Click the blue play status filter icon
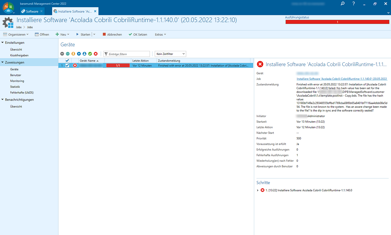This screenshot has height=235, width=391. point(79,54)
